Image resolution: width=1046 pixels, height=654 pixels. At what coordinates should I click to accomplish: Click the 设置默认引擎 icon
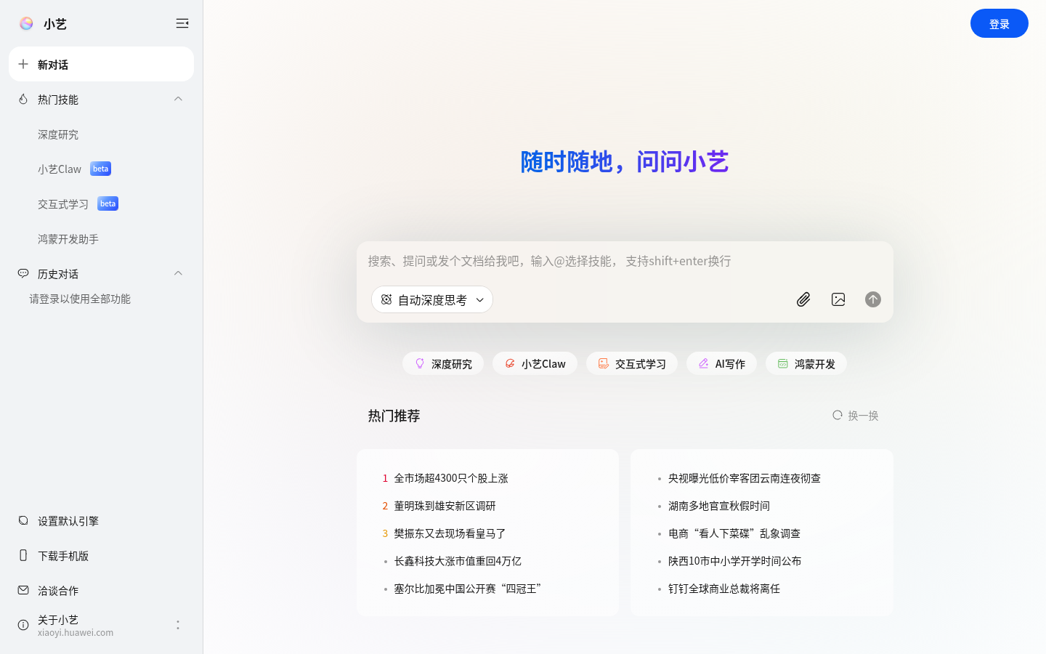(23, 520)
